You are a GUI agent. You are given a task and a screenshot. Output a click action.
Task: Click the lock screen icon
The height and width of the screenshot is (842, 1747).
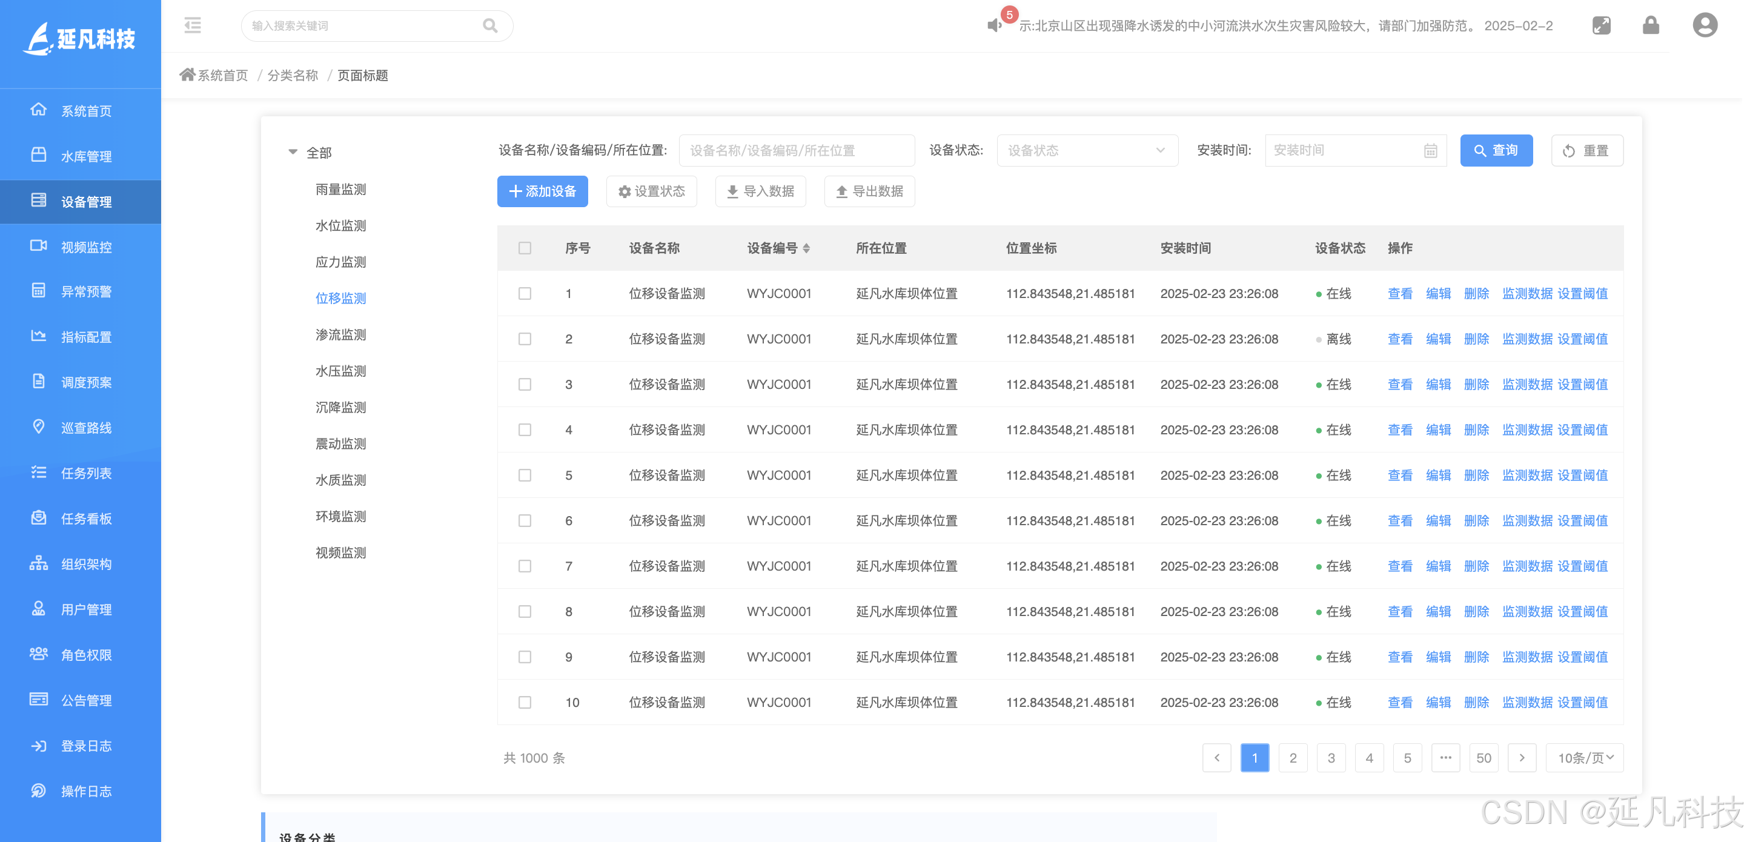1651,26
